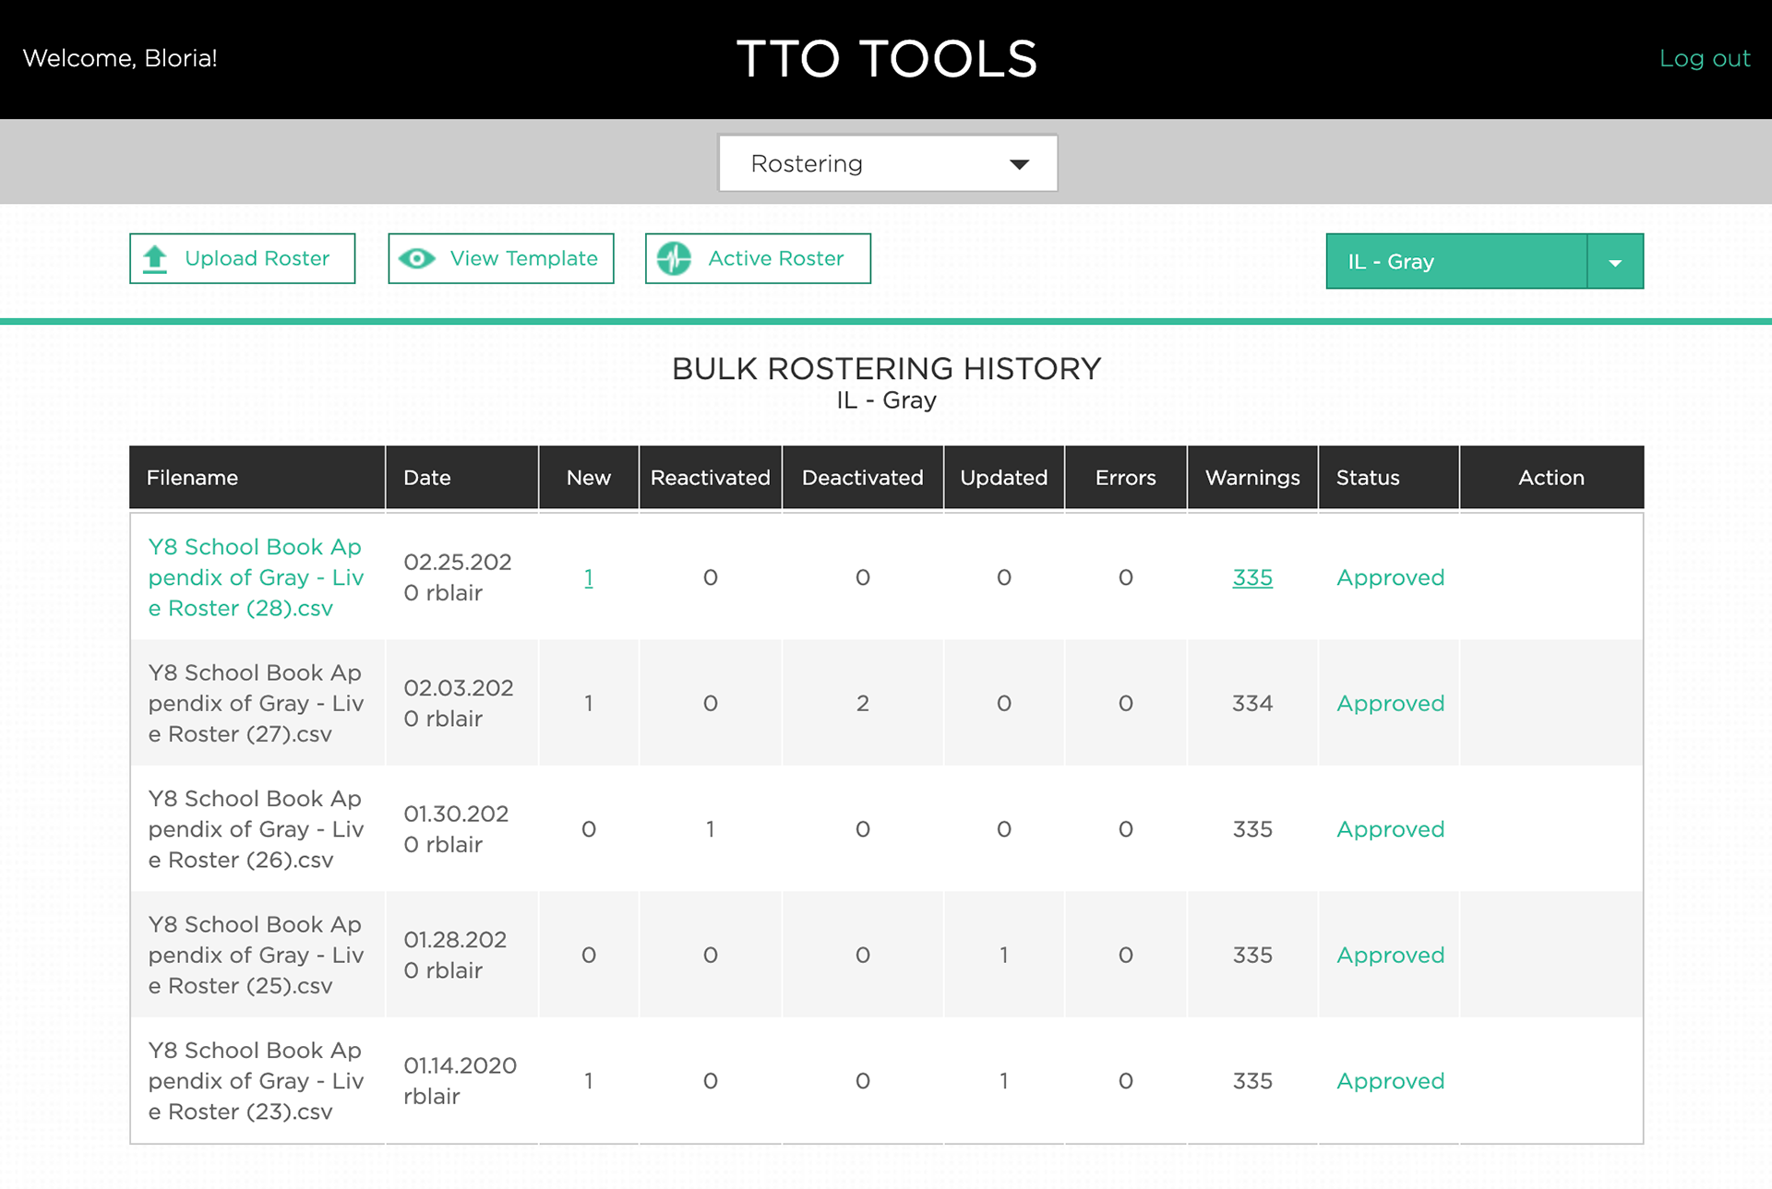
Task: Select the IL - Gray district button
Action: tap(1456, 262)
